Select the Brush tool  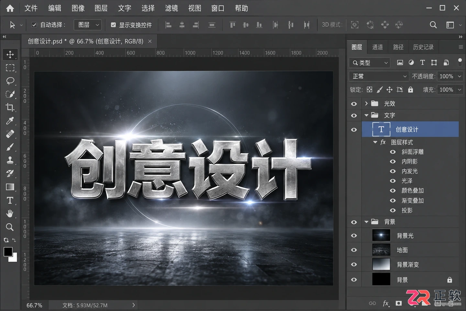tap(10, 147)
